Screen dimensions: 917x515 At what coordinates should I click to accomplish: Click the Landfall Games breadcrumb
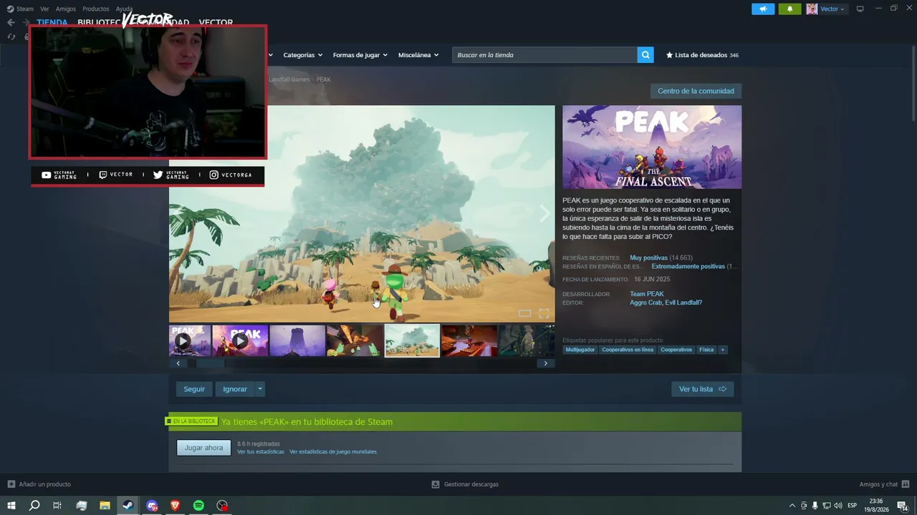(289, 79)
